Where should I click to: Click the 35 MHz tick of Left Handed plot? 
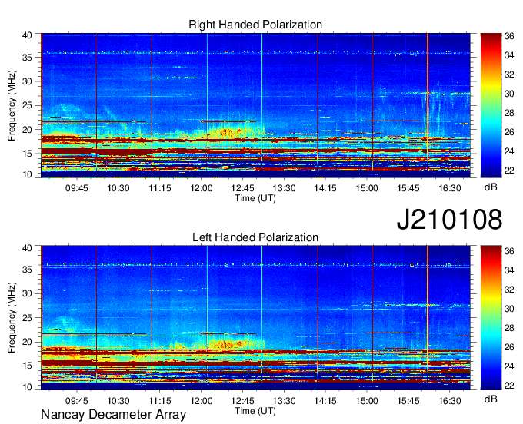[x=27, y=270]
